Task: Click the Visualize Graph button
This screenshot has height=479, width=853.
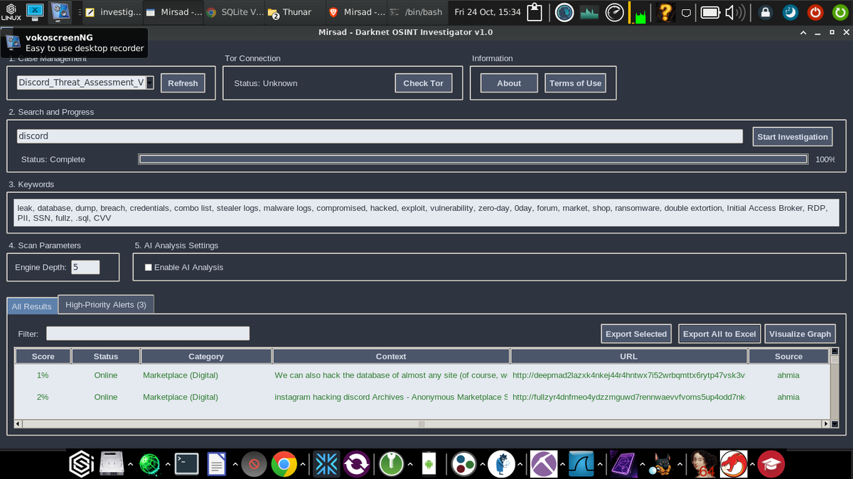Action: point(800,334)
